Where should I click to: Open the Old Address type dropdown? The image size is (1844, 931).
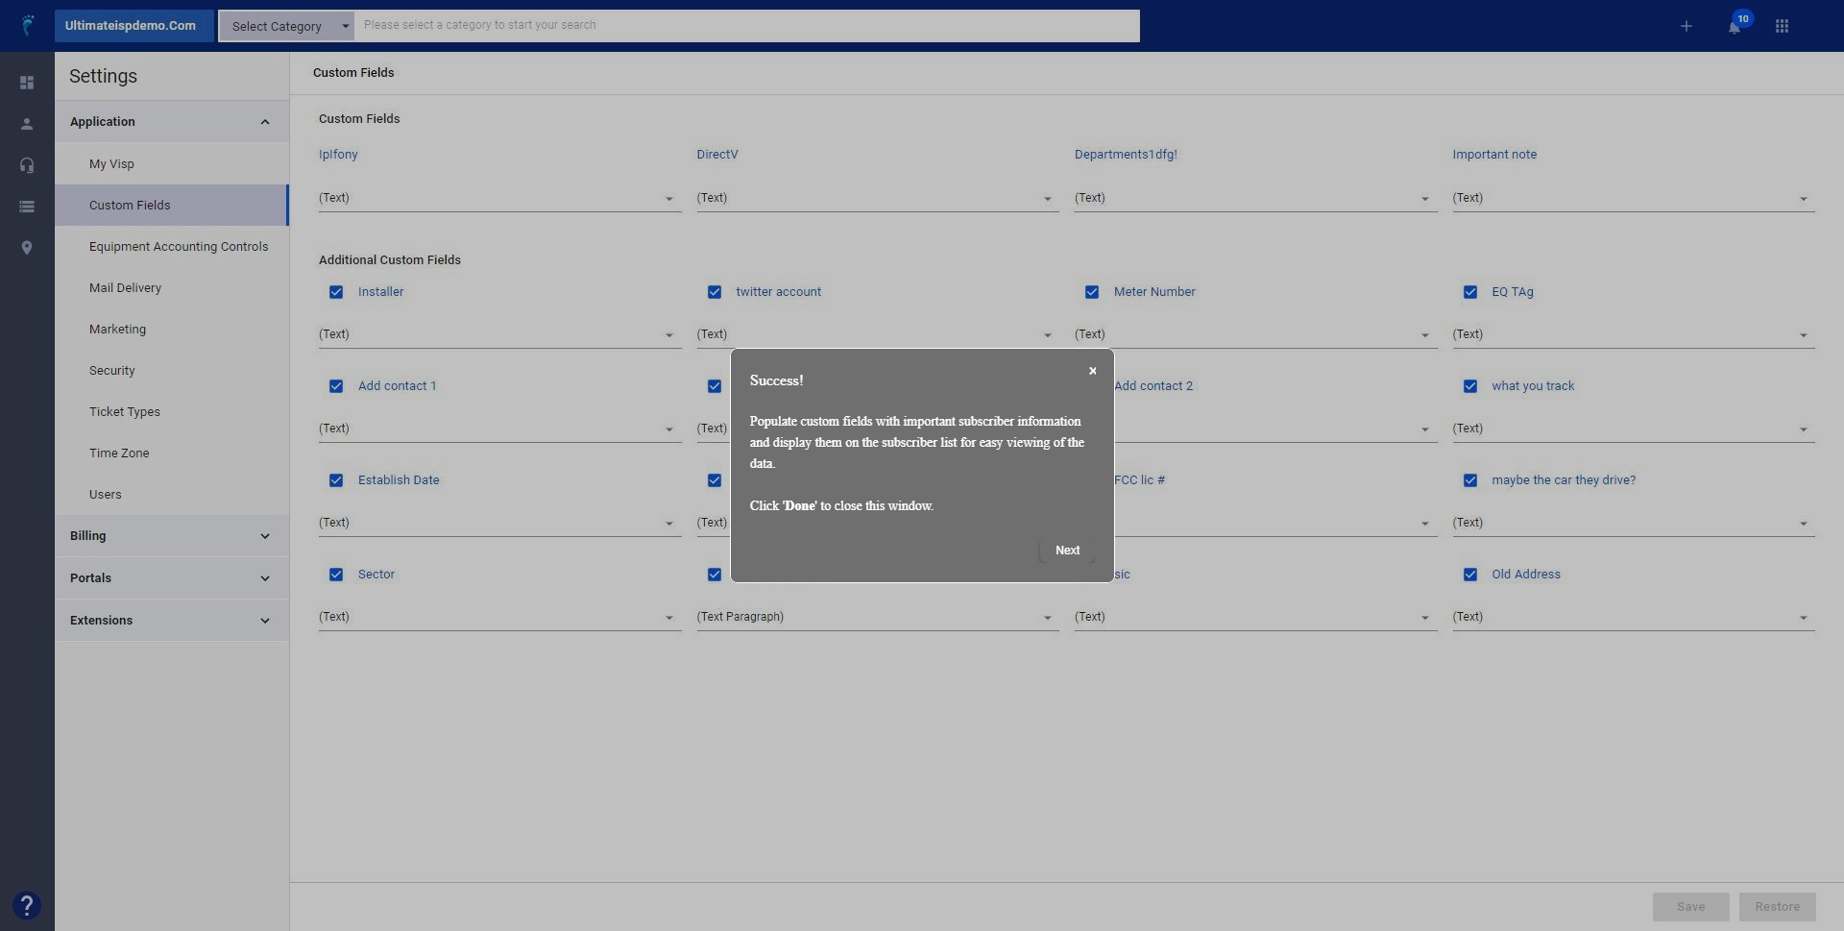(1634, 617)
